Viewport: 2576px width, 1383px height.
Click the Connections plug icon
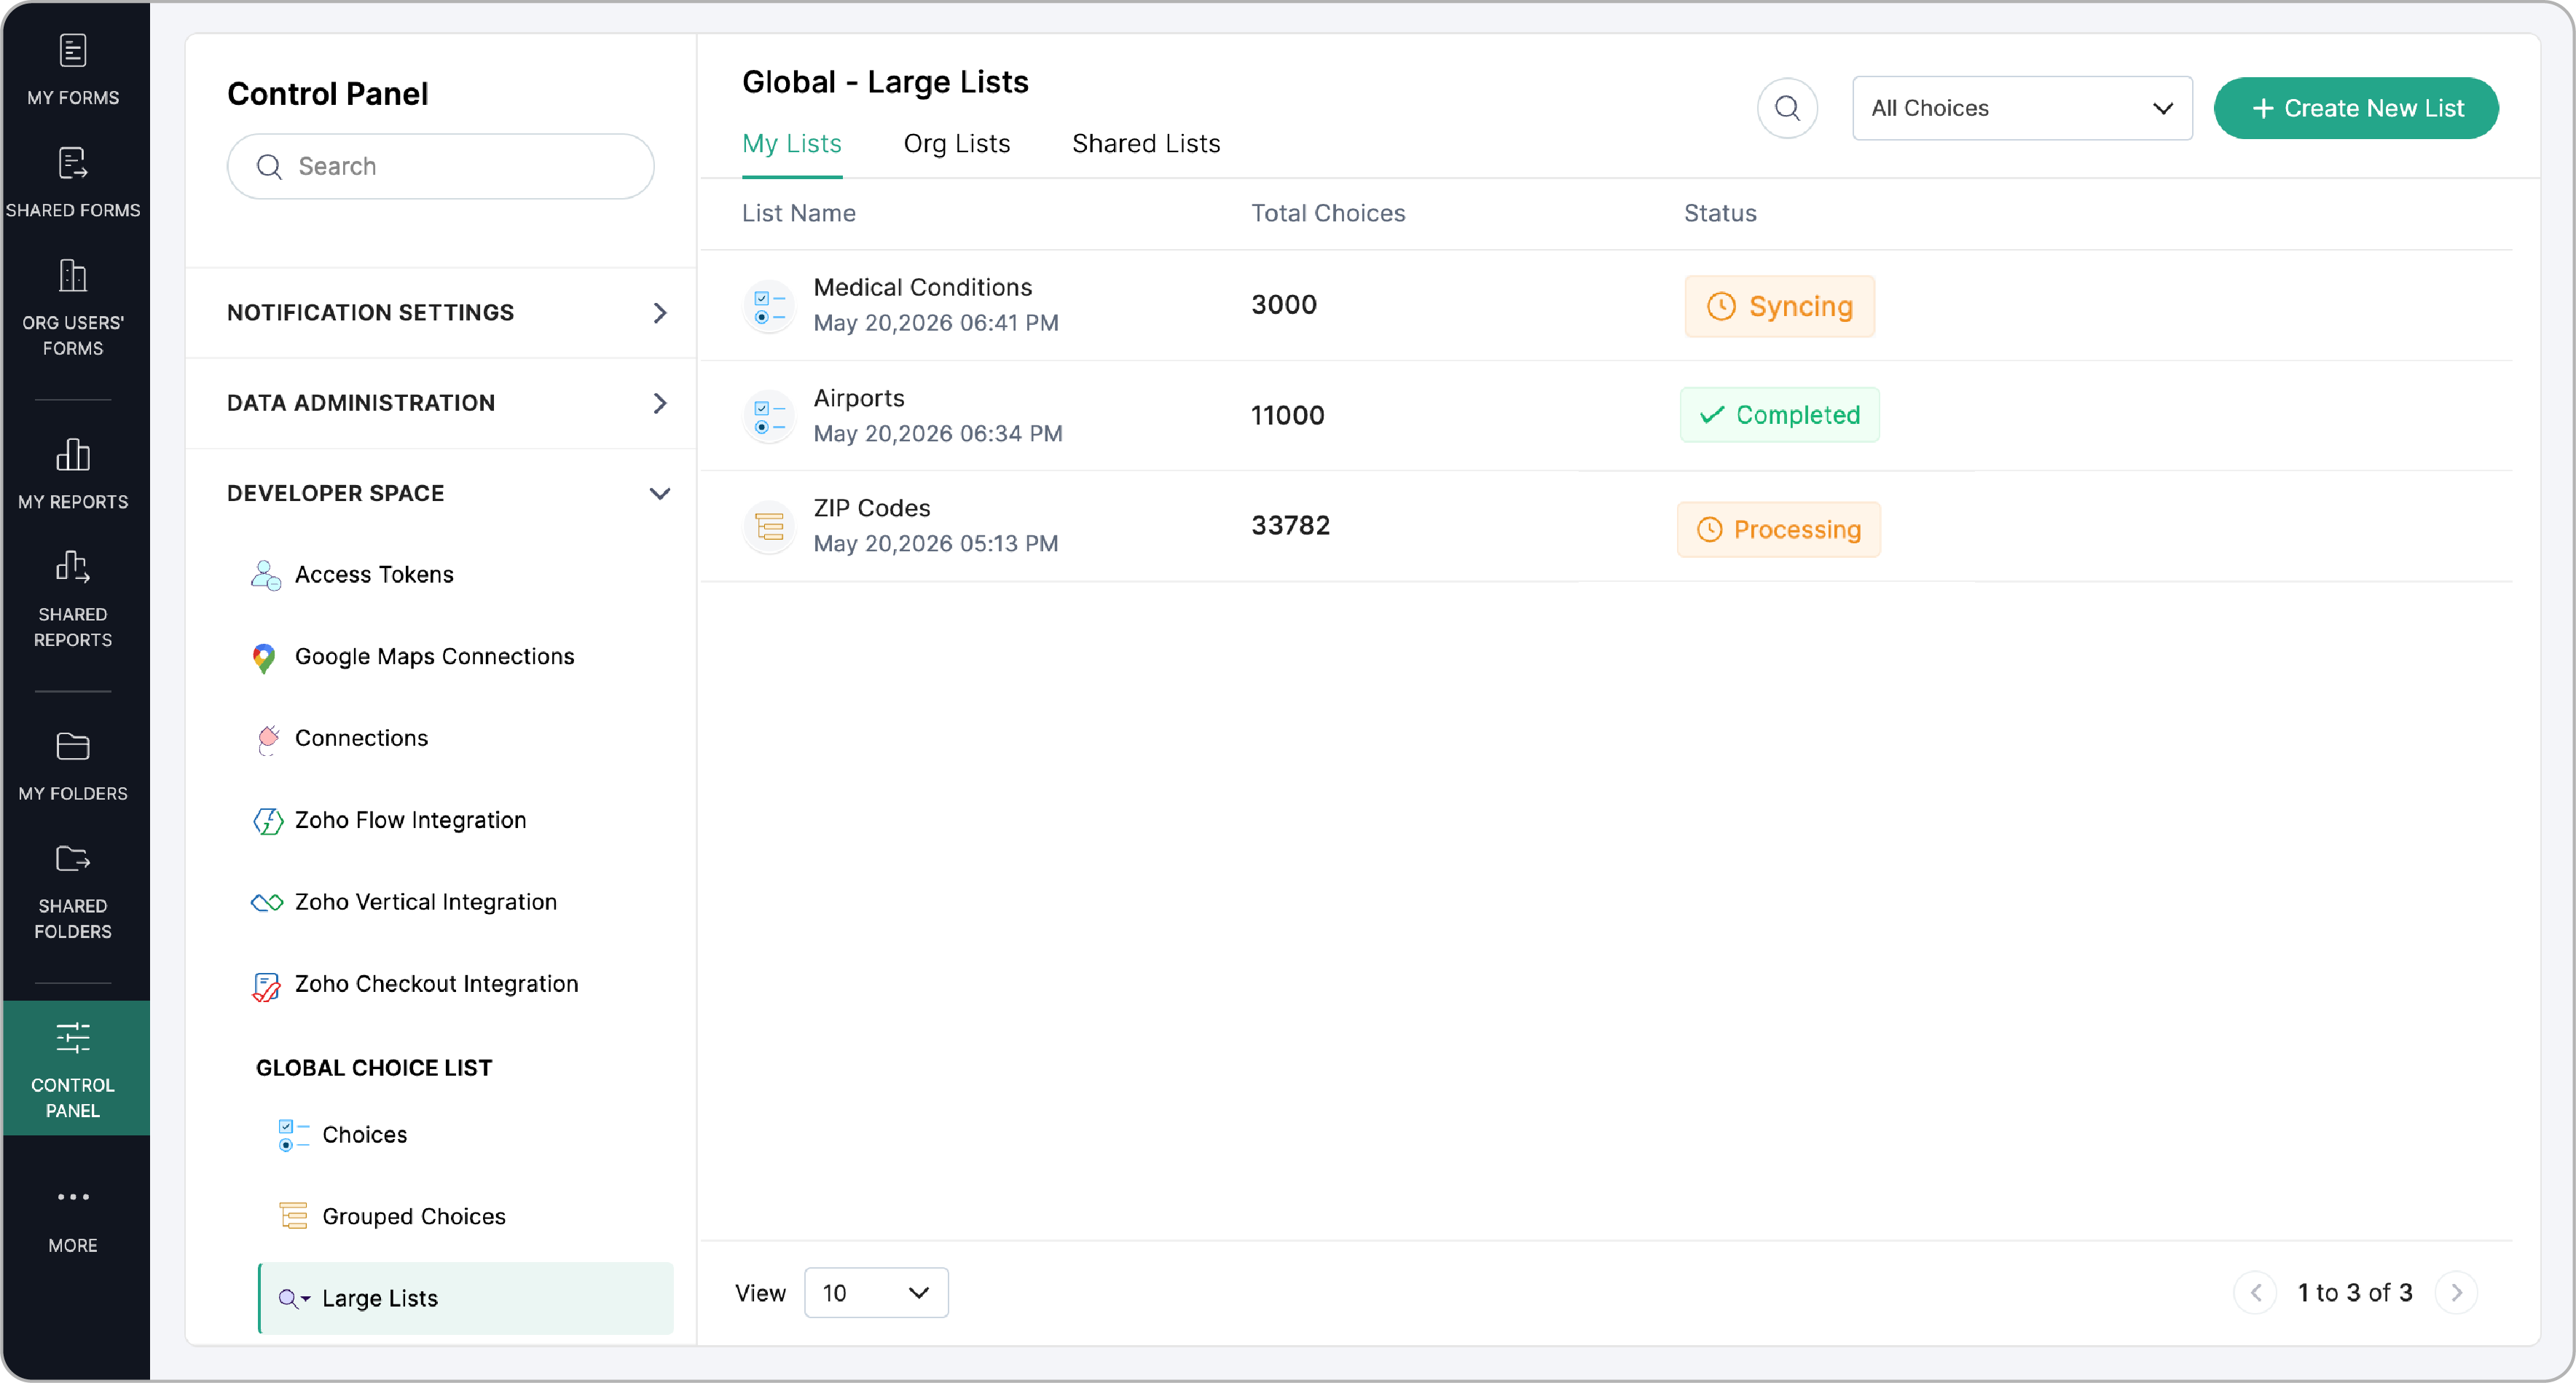(x=267, y=739)
